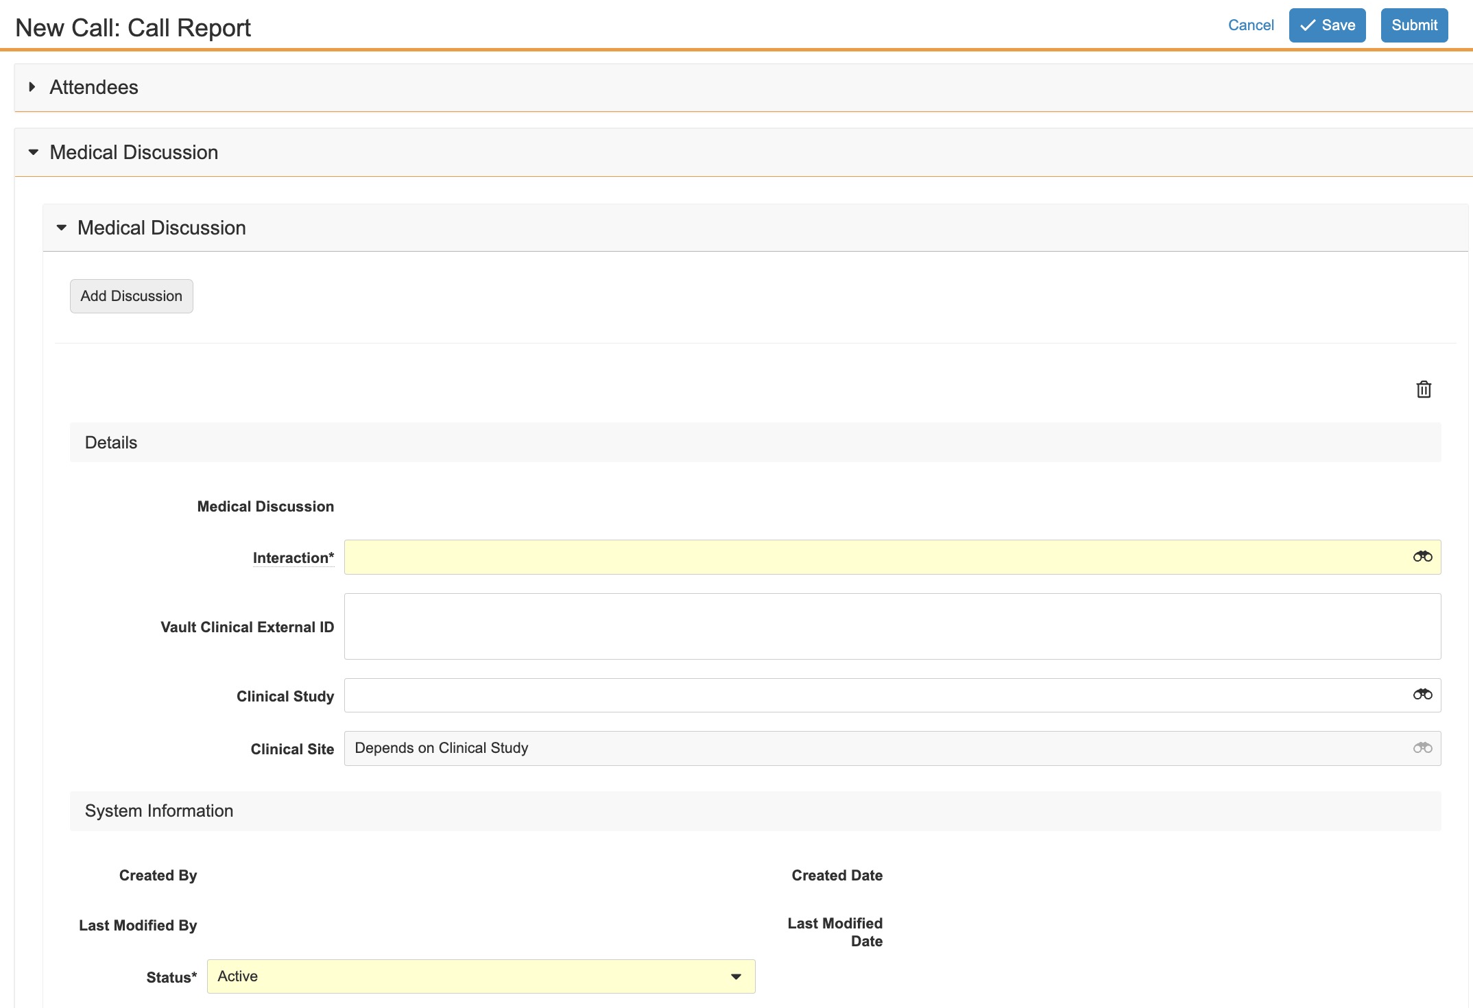Submit the call report
Viewport: 1473px width, 1008px height.
1413,25
